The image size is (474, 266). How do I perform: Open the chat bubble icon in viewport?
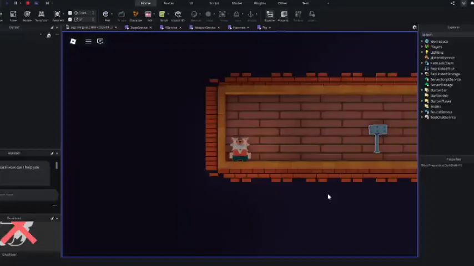100,41
